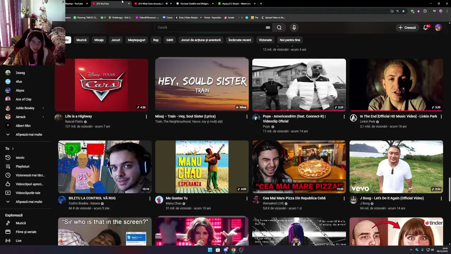
Task: Open Filme și seriale under Explorează
Action: [x=25, y=232]
